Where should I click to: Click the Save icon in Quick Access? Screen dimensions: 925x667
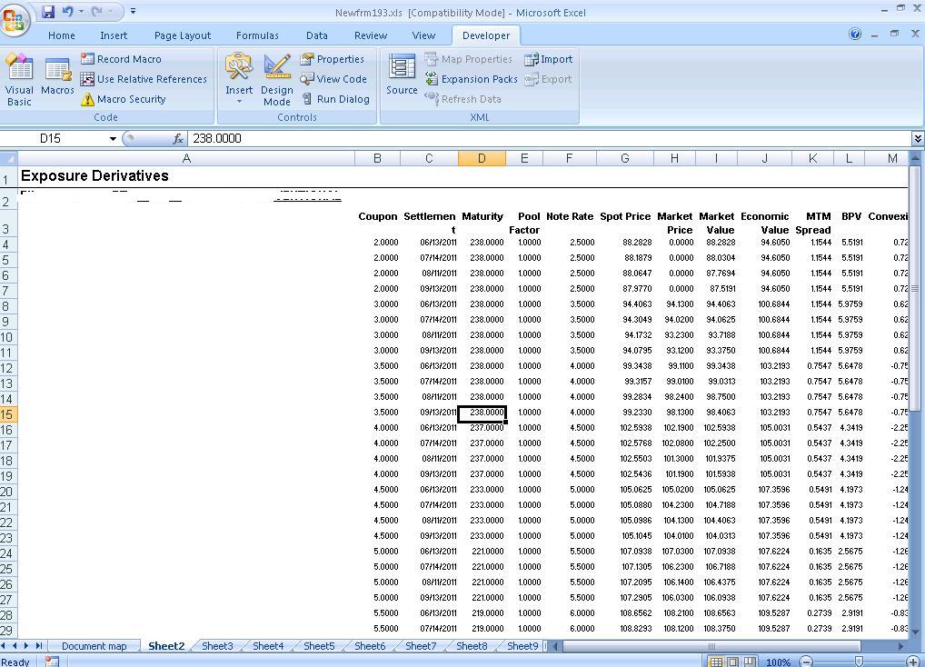pos(48,12)
